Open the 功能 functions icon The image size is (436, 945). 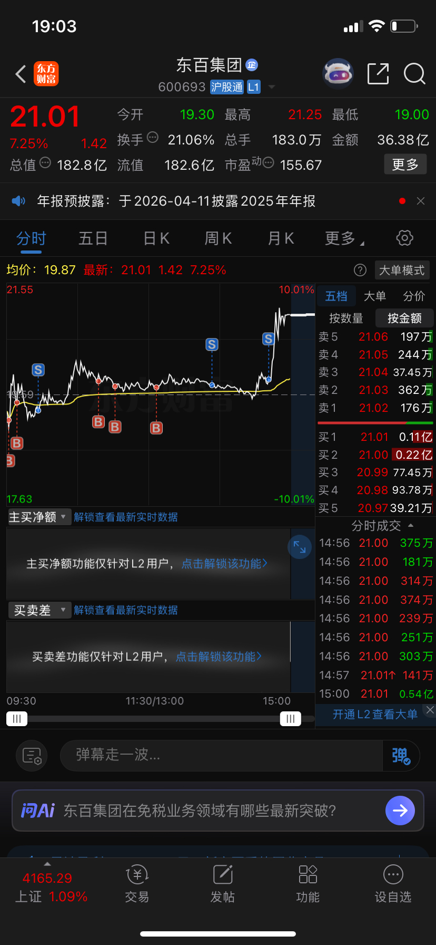click(308, 884)
